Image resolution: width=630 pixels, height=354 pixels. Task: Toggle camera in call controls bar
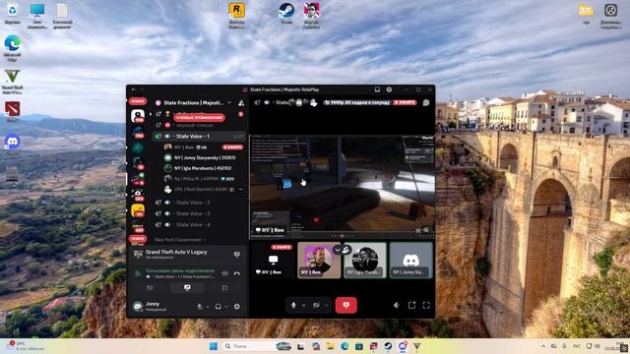coord(317,305)
